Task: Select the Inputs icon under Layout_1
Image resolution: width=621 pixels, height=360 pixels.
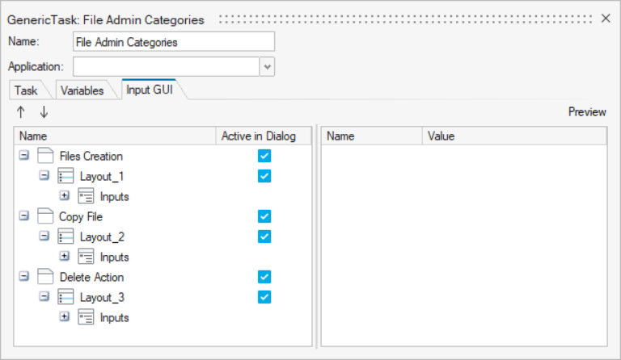Action: (x=86, y=196)
